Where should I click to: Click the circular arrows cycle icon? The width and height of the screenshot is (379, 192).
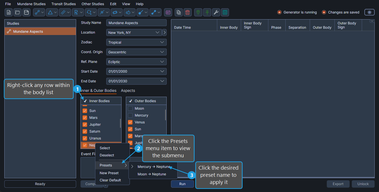point(89,12)
